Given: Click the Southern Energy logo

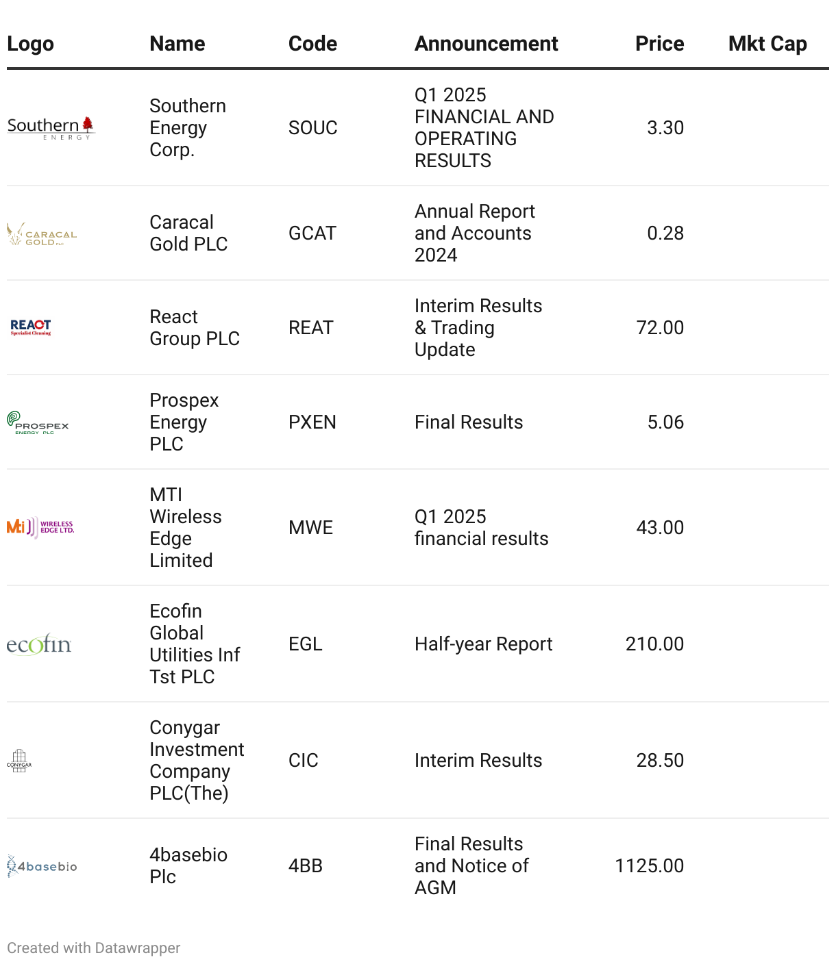Looking at the screenshot, I should [x=50, y=128].
